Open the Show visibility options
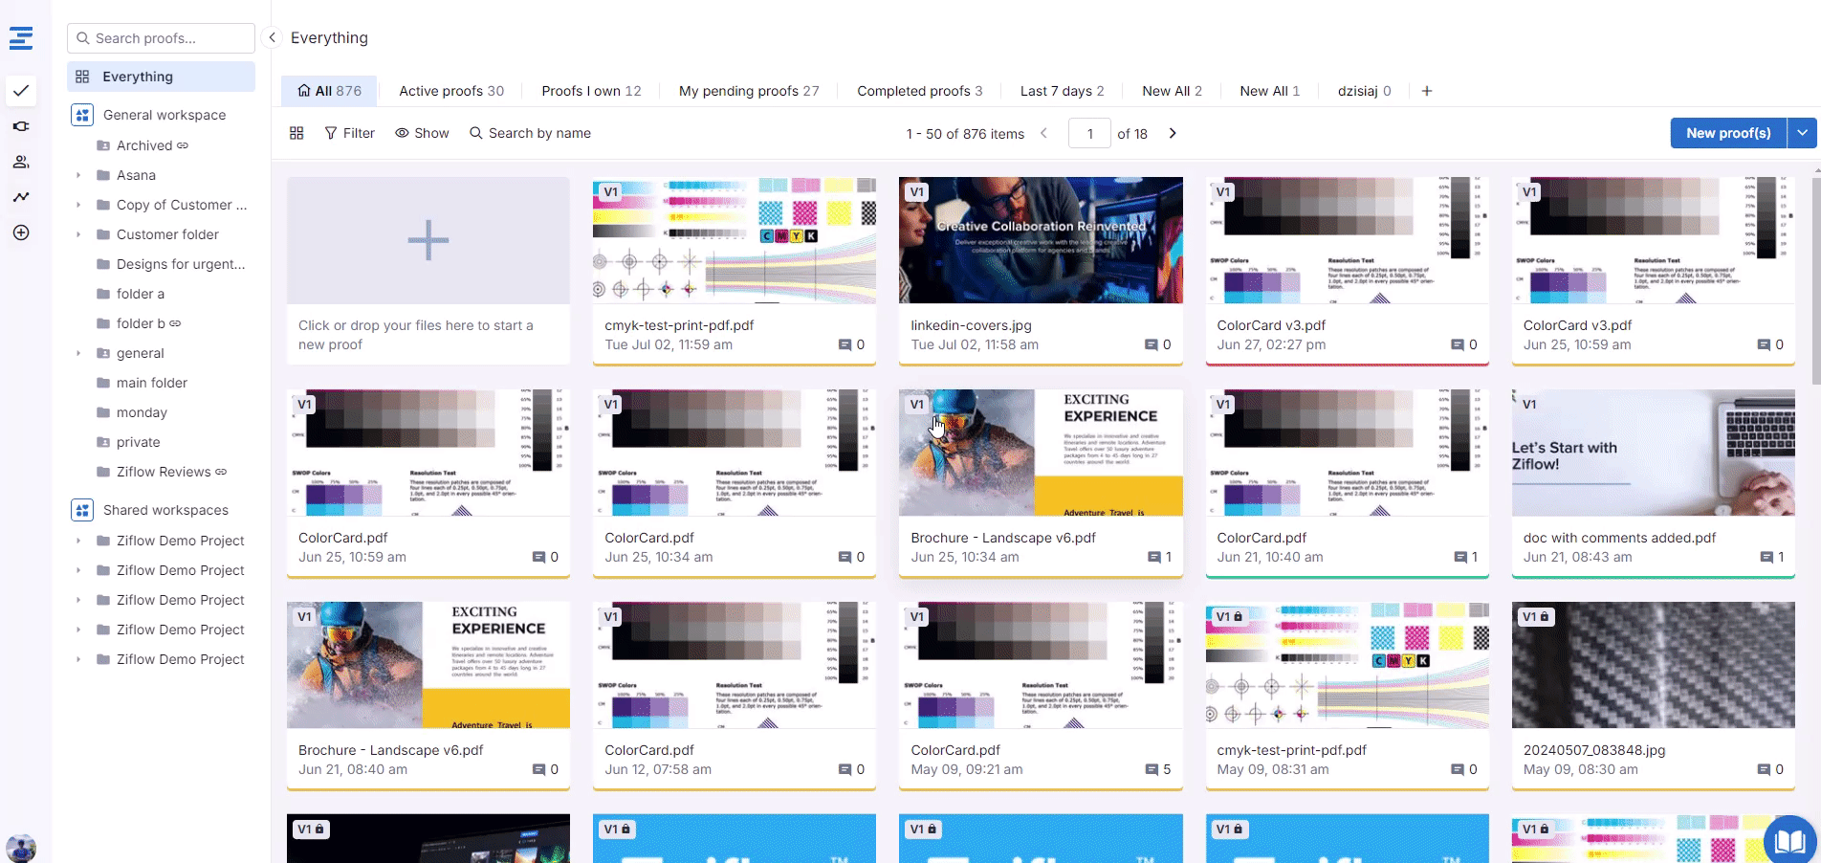 422,133
